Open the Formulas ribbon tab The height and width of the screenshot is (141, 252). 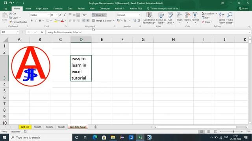(58, 9)
